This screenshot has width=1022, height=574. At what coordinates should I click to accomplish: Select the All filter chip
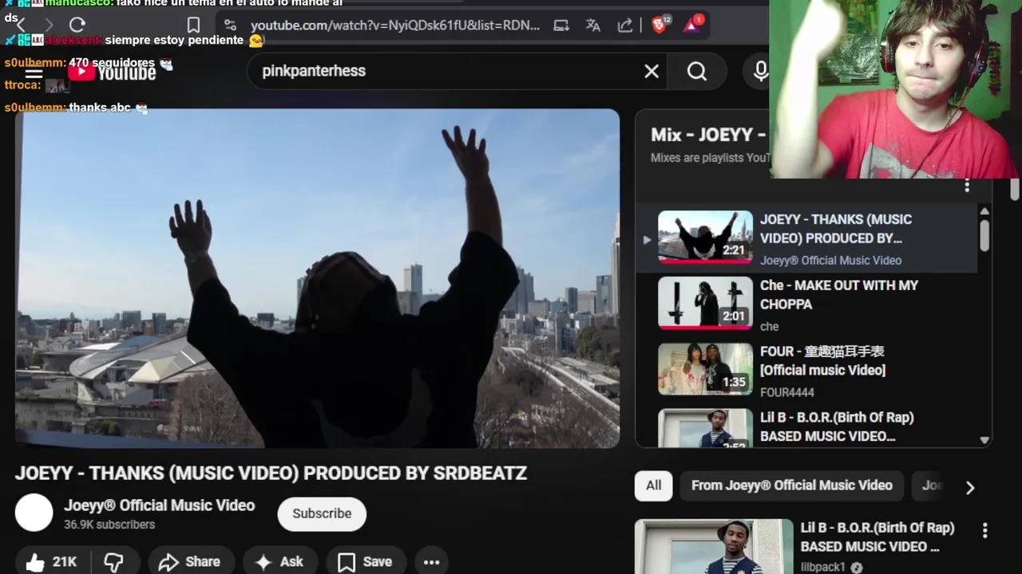654,486
